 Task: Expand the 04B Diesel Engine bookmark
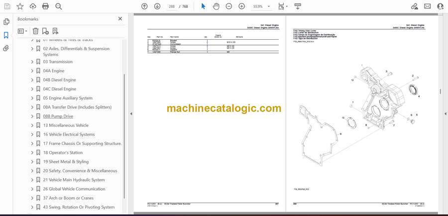tap(32, 80)
